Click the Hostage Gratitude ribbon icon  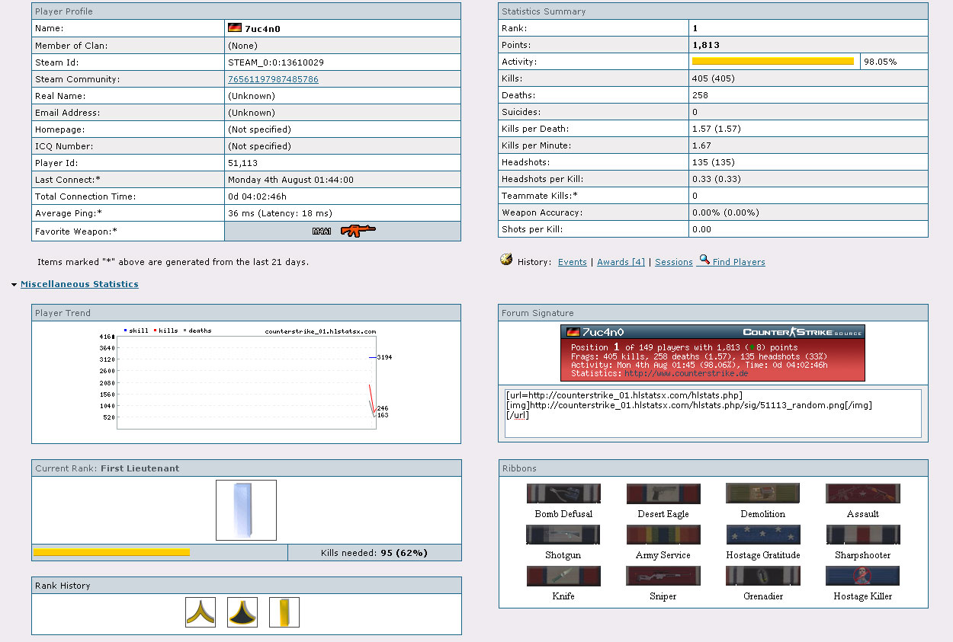click(x=763, y=535)
